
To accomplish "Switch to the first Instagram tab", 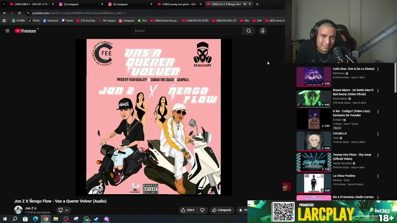I will 81,4.
